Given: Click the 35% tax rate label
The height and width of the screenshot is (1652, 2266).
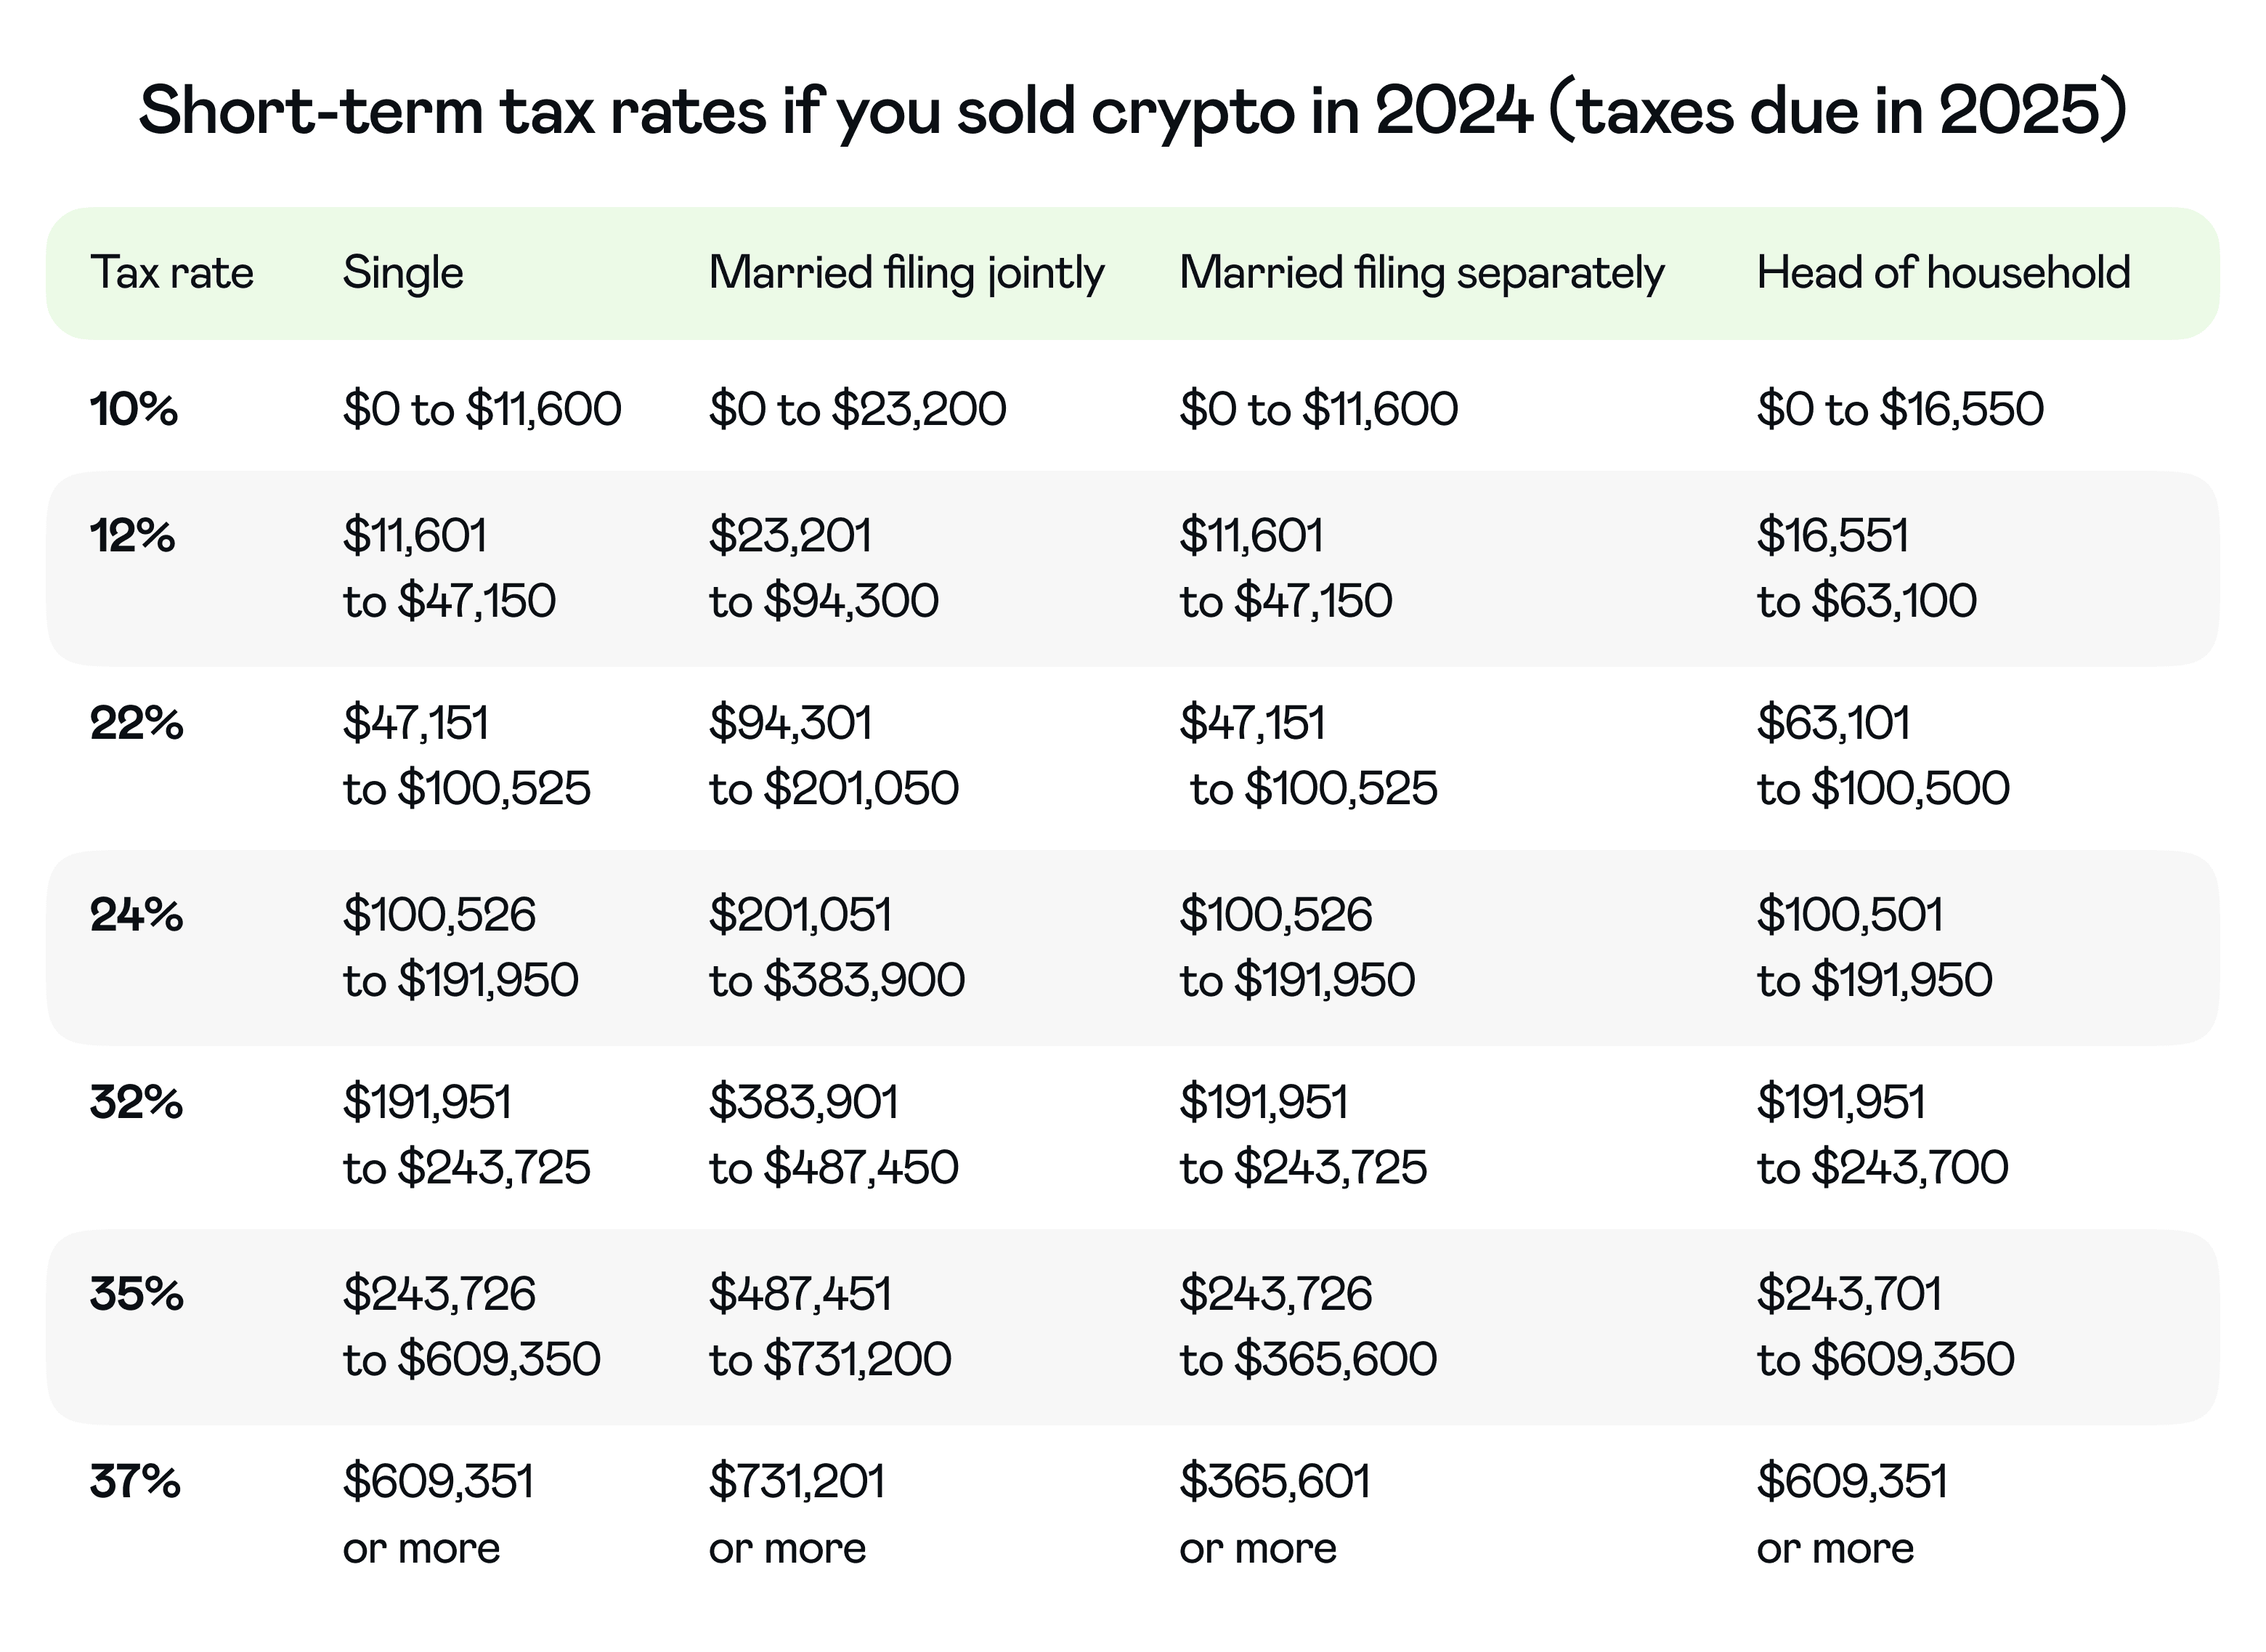Looking at the screenshot, I should [x=137, y=1293].
